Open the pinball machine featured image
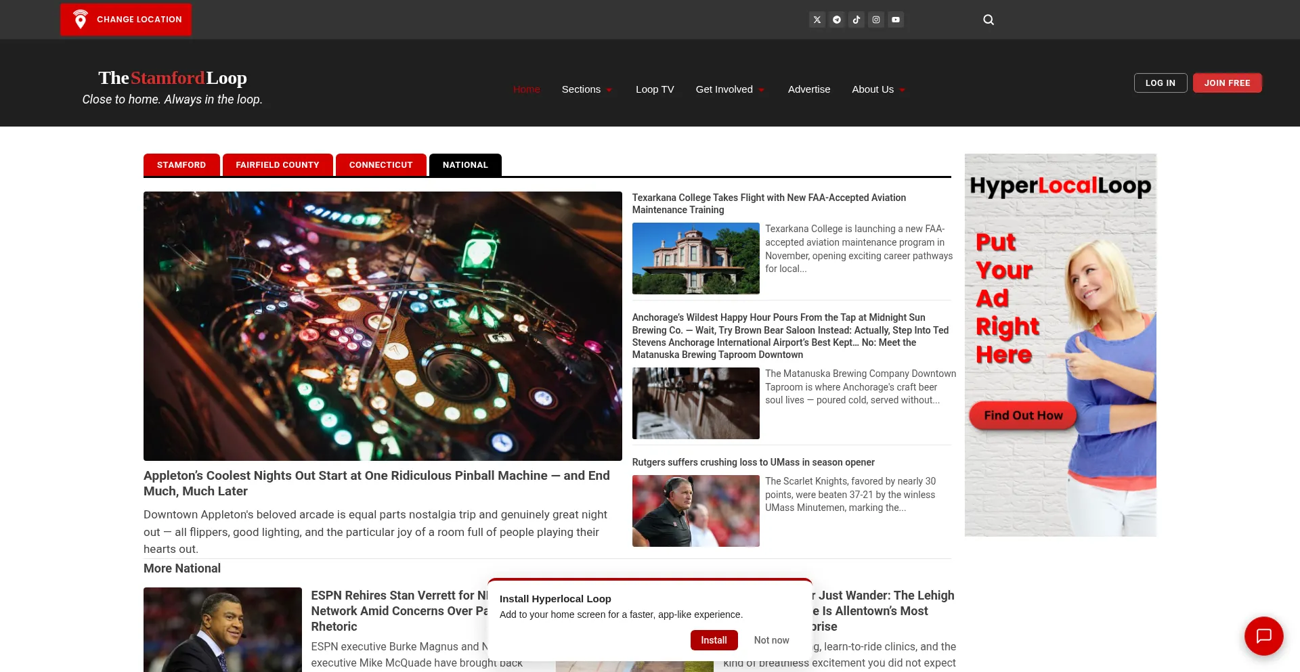The image size is (1300, 672). point(383,326)
